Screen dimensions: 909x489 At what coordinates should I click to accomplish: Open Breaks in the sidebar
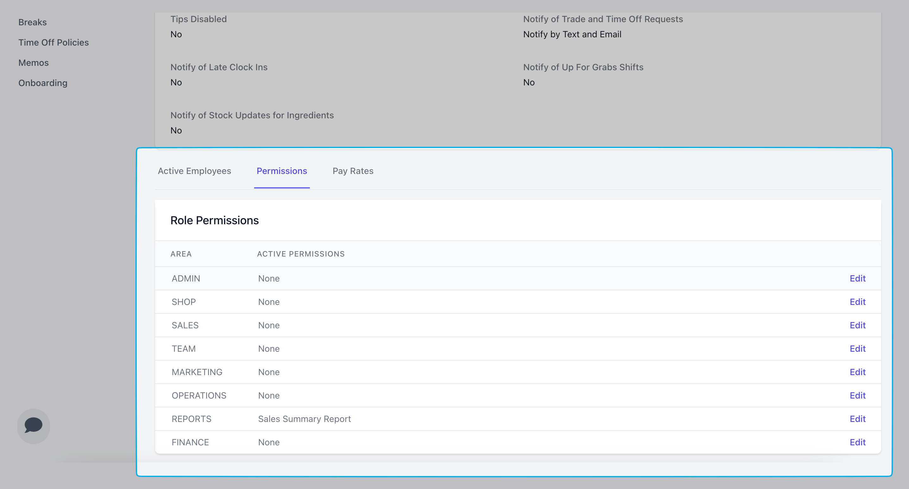33,22
